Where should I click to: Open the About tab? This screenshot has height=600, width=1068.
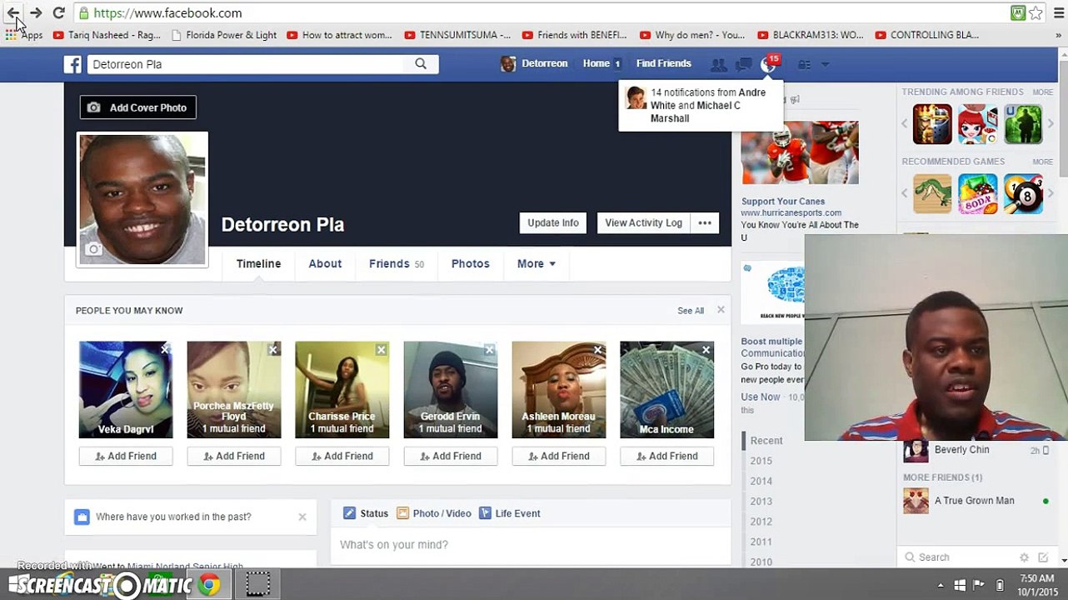pyautogui.click(x=325, y=263)
